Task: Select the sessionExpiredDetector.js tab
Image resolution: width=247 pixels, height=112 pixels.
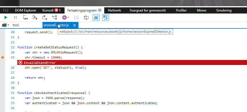Action: 56,25
